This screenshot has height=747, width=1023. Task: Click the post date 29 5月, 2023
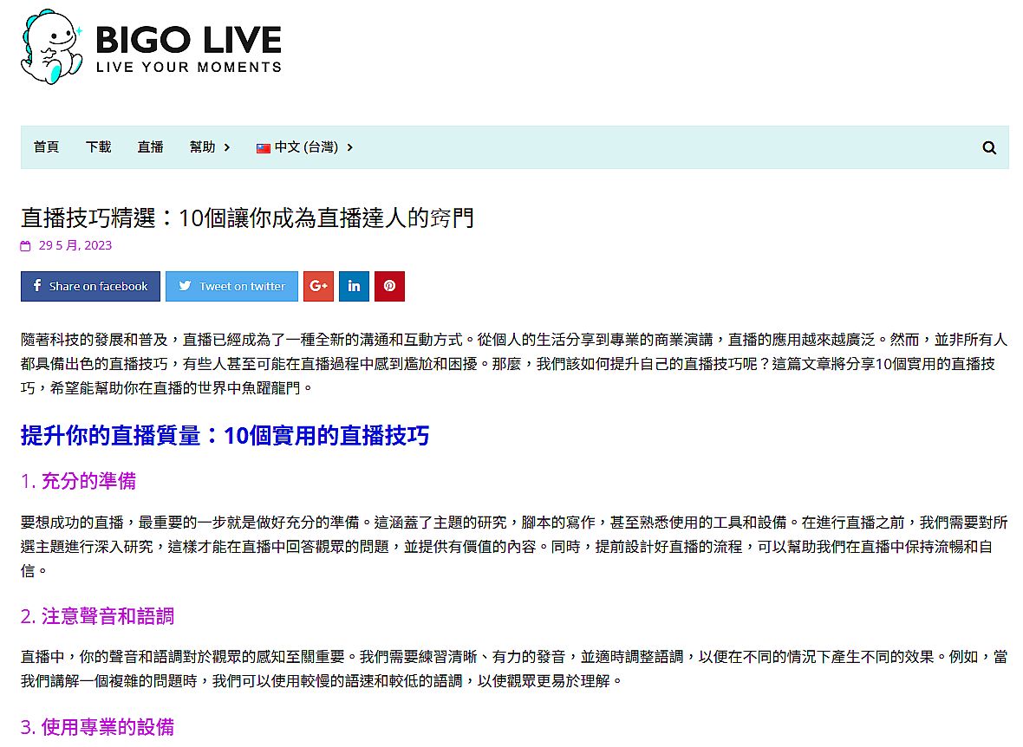75,245
